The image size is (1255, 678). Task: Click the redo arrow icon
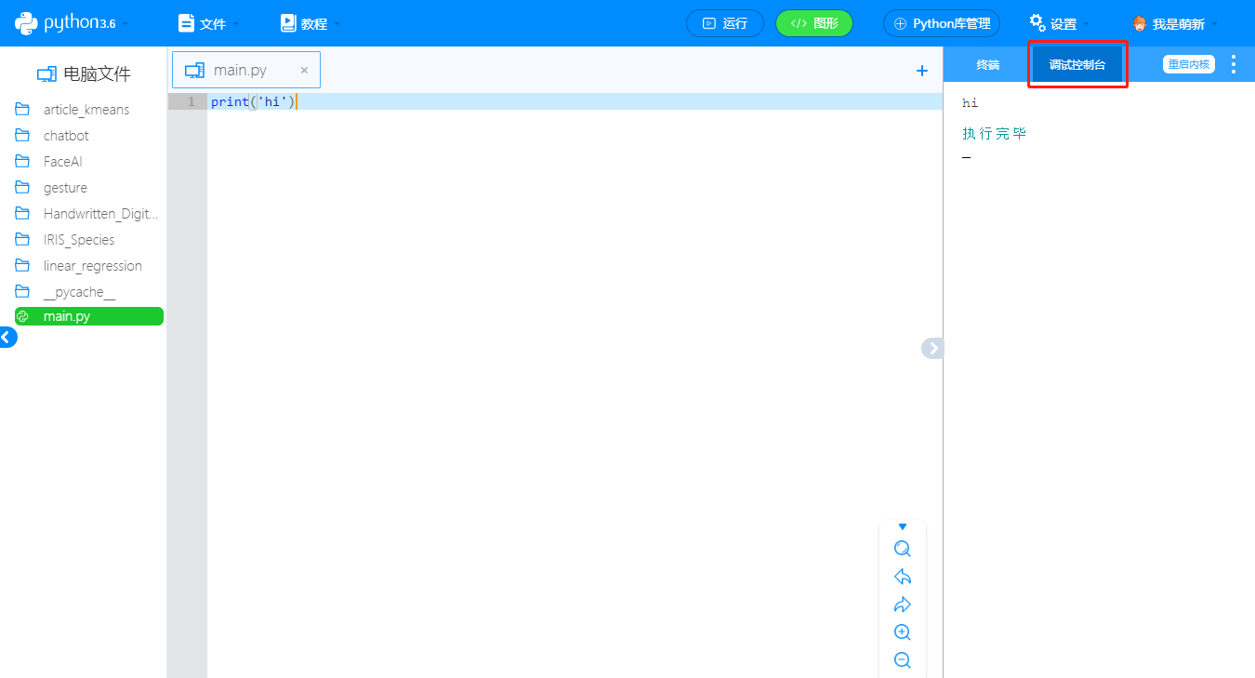point(902,605)
